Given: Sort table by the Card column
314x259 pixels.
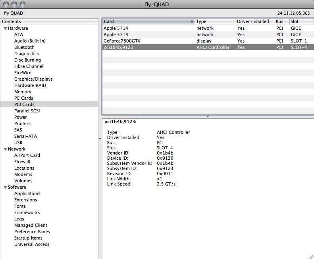Looking at the screenshot, I should coord(147,21).
